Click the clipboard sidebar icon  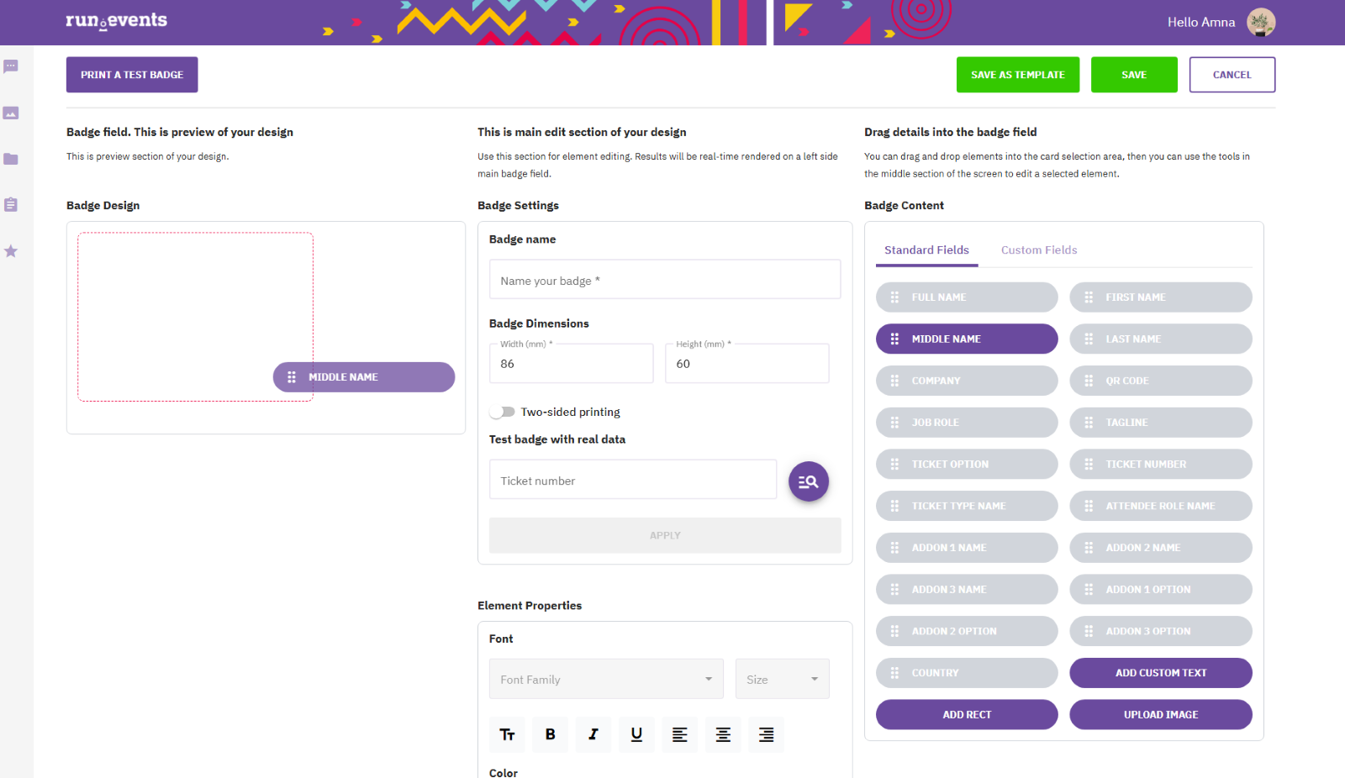tap(11, 205)
